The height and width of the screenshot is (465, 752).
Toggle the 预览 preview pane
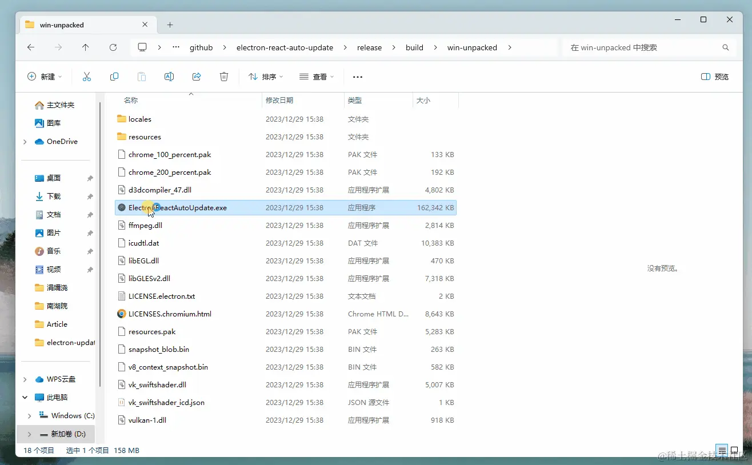pyautogui.click(x=714, y=77)
